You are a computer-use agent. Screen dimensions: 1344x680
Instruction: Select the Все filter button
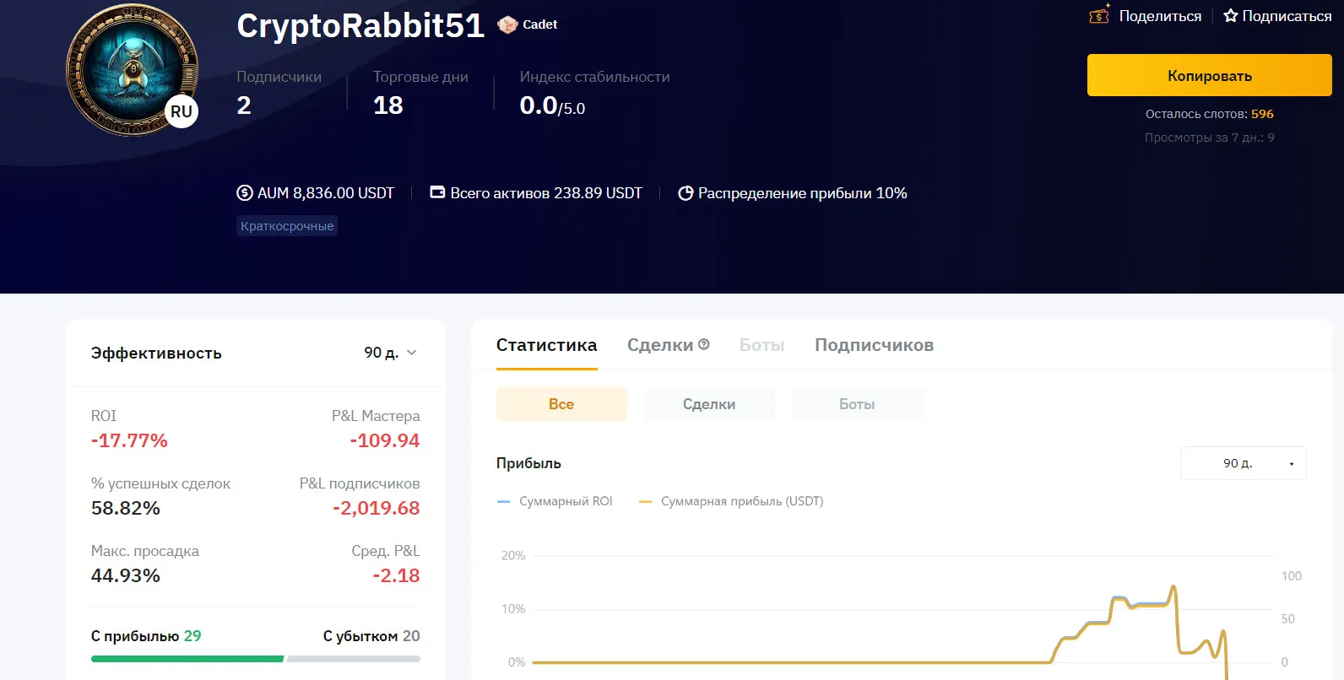click(x=561, y=404)
